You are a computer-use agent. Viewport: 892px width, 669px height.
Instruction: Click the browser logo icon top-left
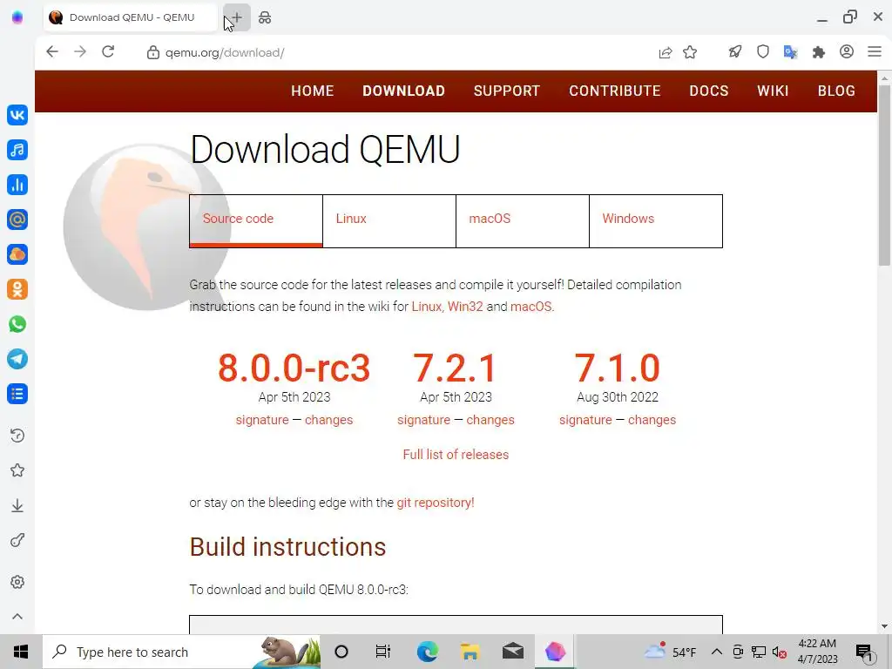(x=17, y=17)
